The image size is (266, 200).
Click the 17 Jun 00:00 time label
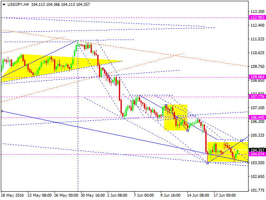pos(224,195)
